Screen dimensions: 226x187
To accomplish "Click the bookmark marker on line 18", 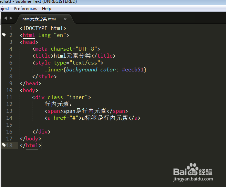I will 4,145.
